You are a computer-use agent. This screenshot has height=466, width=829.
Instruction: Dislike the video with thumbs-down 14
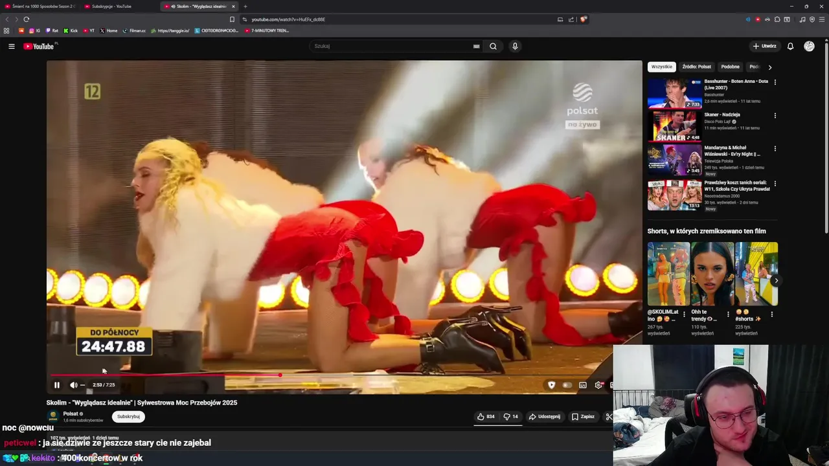[511, 417]
